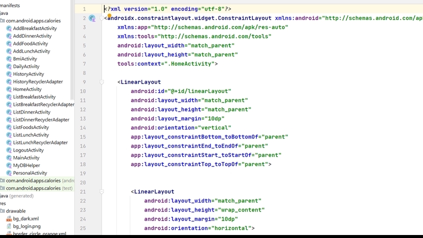The width and height of the screenshot is (423, 238).
Task: Open bg_dark.xml drawable
Action: 26,219
